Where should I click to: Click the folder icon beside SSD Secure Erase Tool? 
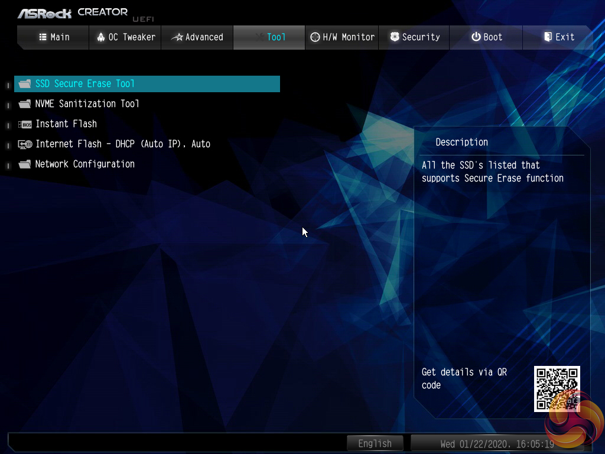tap(25, 84)
